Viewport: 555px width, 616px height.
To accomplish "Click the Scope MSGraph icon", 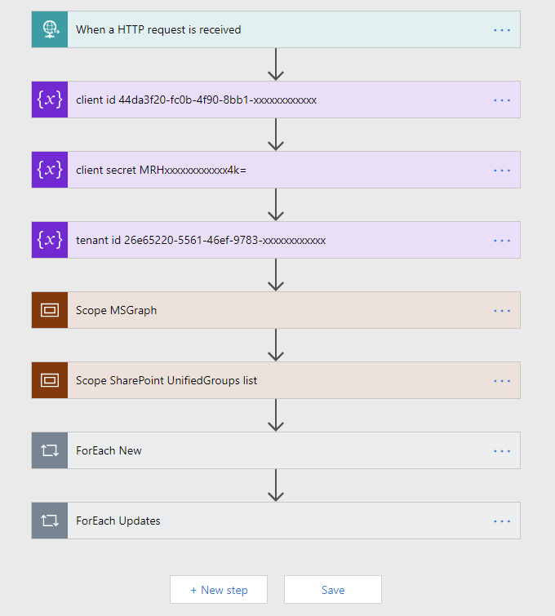I will tap(50, 310).
